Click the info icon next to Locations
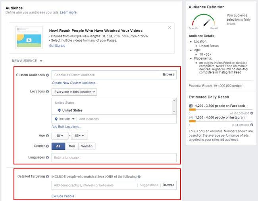This screenshot has width=258, height=201. point(48,91)
